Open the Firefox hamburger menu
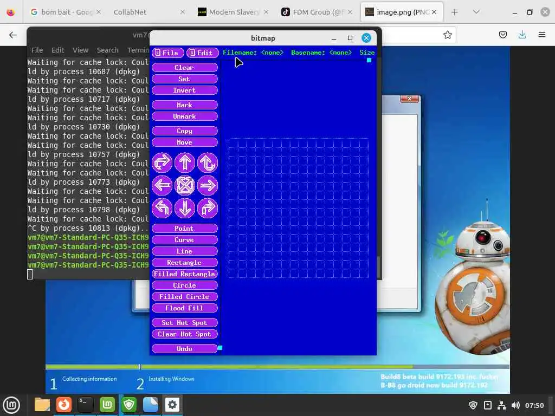Viewport: 555px width, 416px height. pyautogui.click(x=542, y=35)
